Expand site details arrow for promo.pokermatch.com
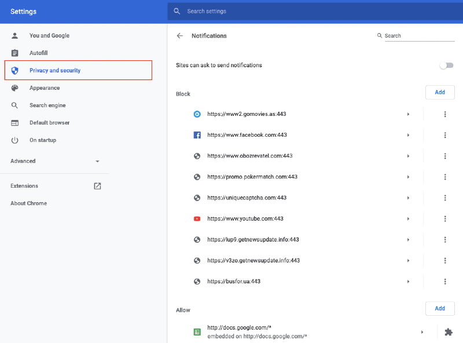463x343 pixels. point(408,177)
